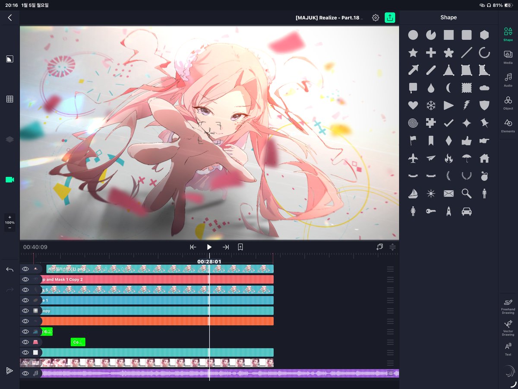Add the airplane shape
Screen dimensions: 518x389
coord(413,158)
